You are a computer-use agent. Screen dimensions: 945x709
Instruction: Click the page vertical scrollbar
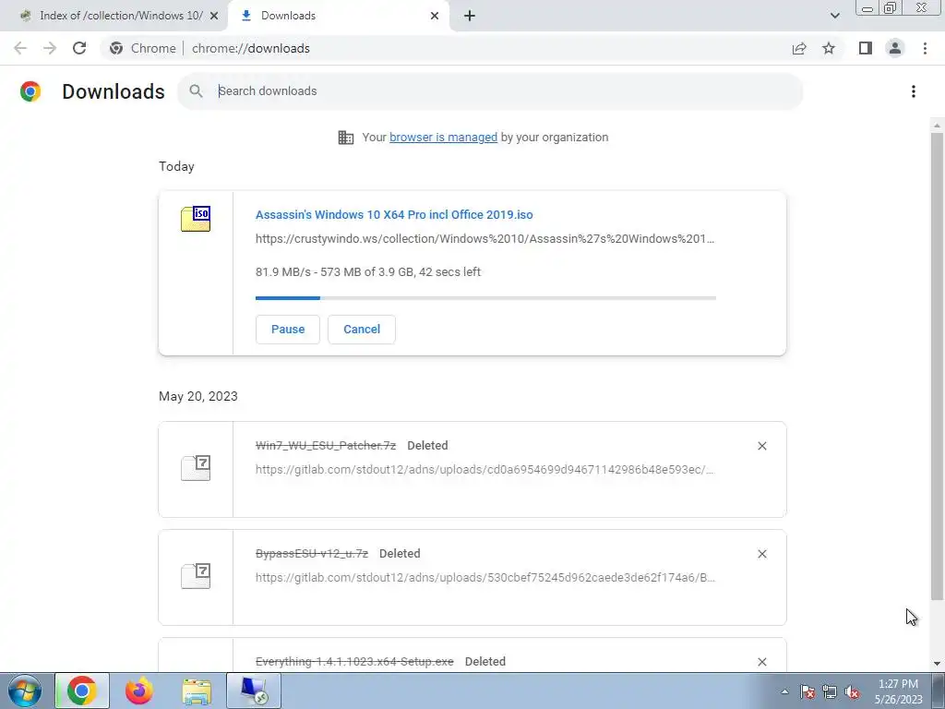937,367
